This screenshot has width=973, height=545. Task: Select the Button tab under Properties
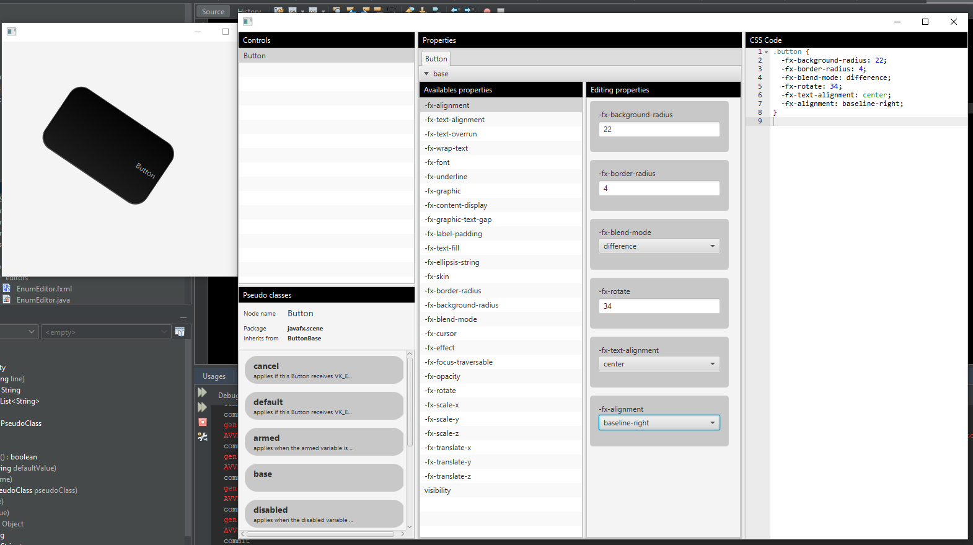point(436,59)
